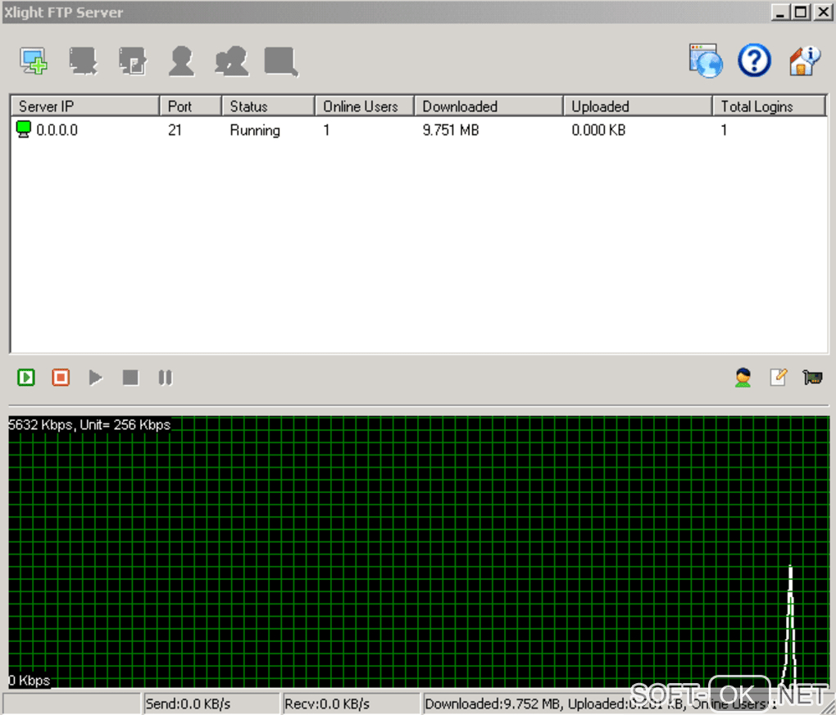Sort by Online Users column header

(x=365, y=106)
